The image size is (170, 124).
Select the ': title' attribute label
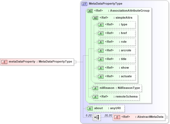(x=123, y=59)
